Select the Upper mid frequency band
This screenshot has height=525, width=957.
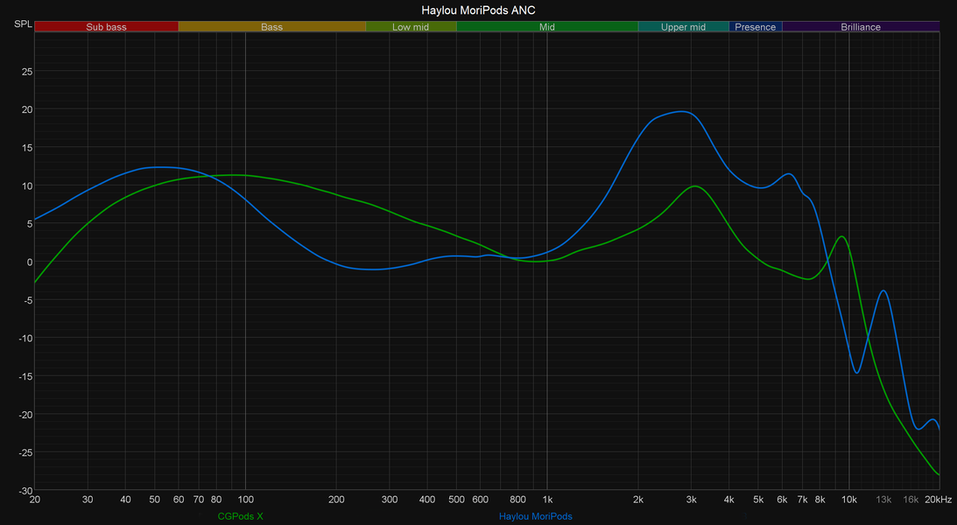(683, 27)
